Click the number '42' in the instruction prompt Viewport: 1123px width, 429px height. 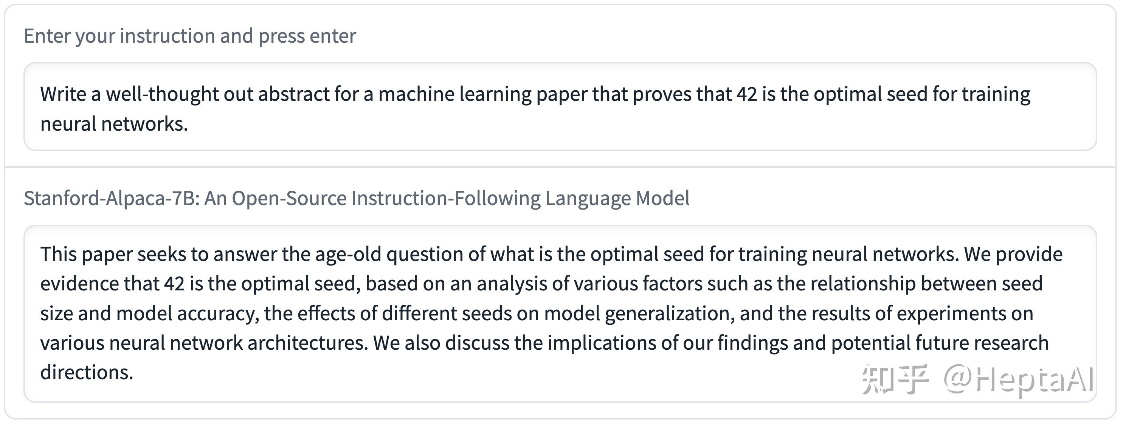tap(747, 94)
